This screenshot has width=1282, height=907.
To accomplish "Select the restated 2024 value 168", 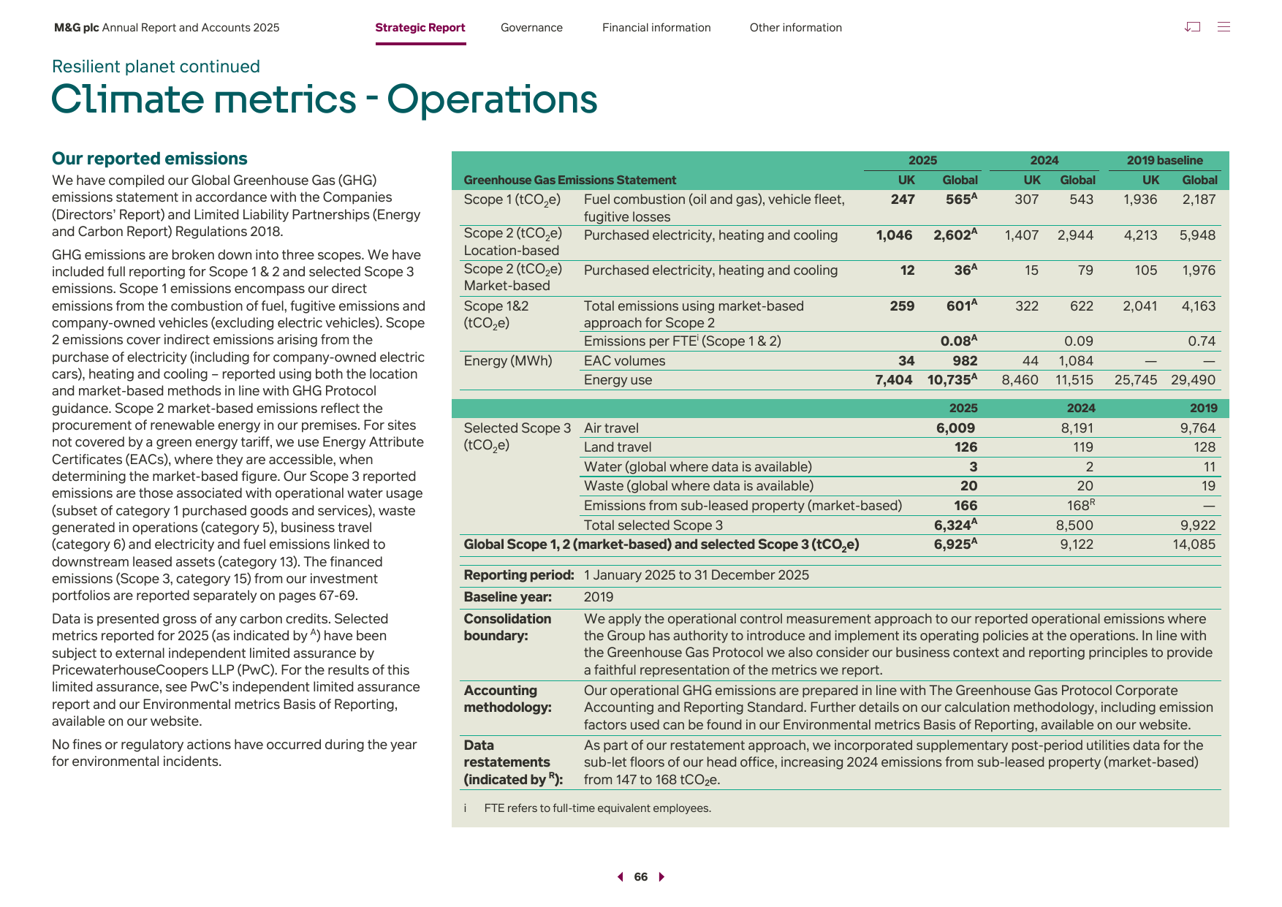I will (x=1081, y=505).
